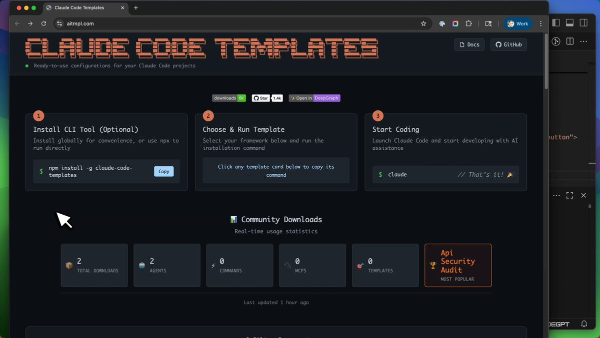Open a new browser tab with plus
Viewport: 600px width, 338px height.
coord(136,8)
